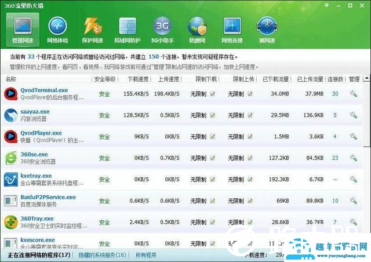Edit upload limit for kxetray.exe
Viewport: 371px width, 262px height.
pos(250,179)
